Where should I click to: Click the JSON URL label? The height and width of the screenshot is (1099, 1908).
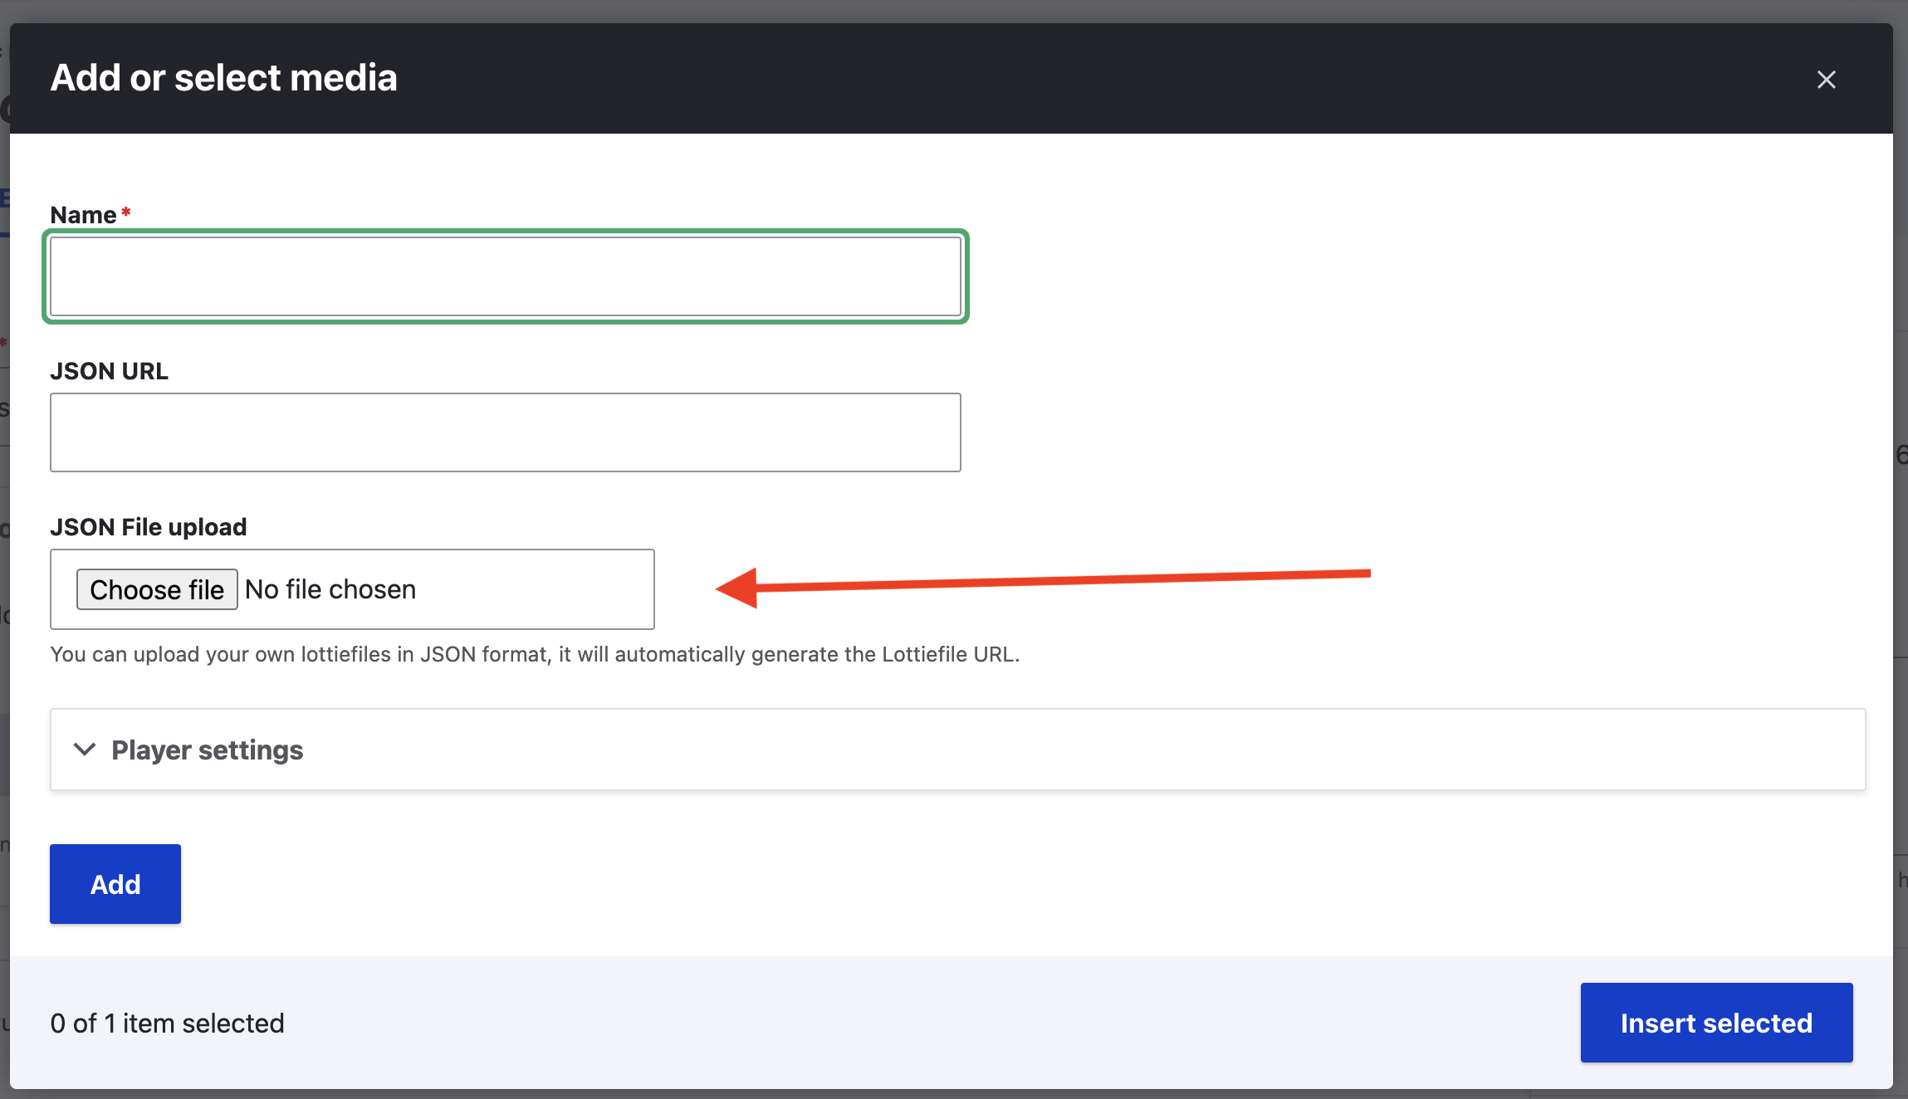[109, 371]
